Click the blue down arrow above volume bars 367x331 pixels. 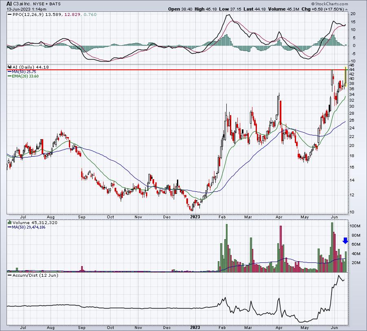[x=345, y=240]
